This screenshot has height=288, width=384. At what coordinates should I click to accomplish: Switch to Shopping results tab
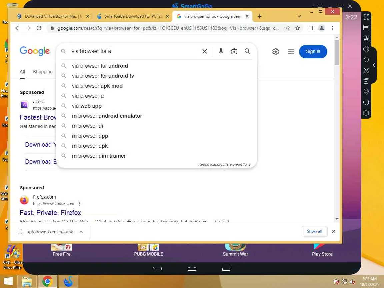click(x=43, y=72)
